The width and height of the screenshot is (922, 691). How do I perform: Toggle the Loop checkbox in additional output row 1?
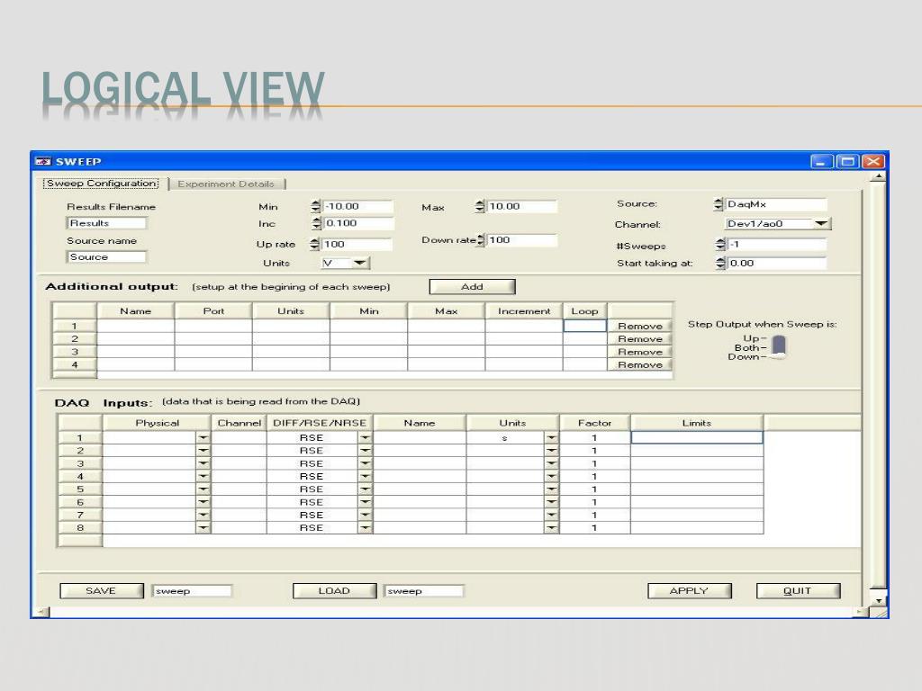coord(583,326)
